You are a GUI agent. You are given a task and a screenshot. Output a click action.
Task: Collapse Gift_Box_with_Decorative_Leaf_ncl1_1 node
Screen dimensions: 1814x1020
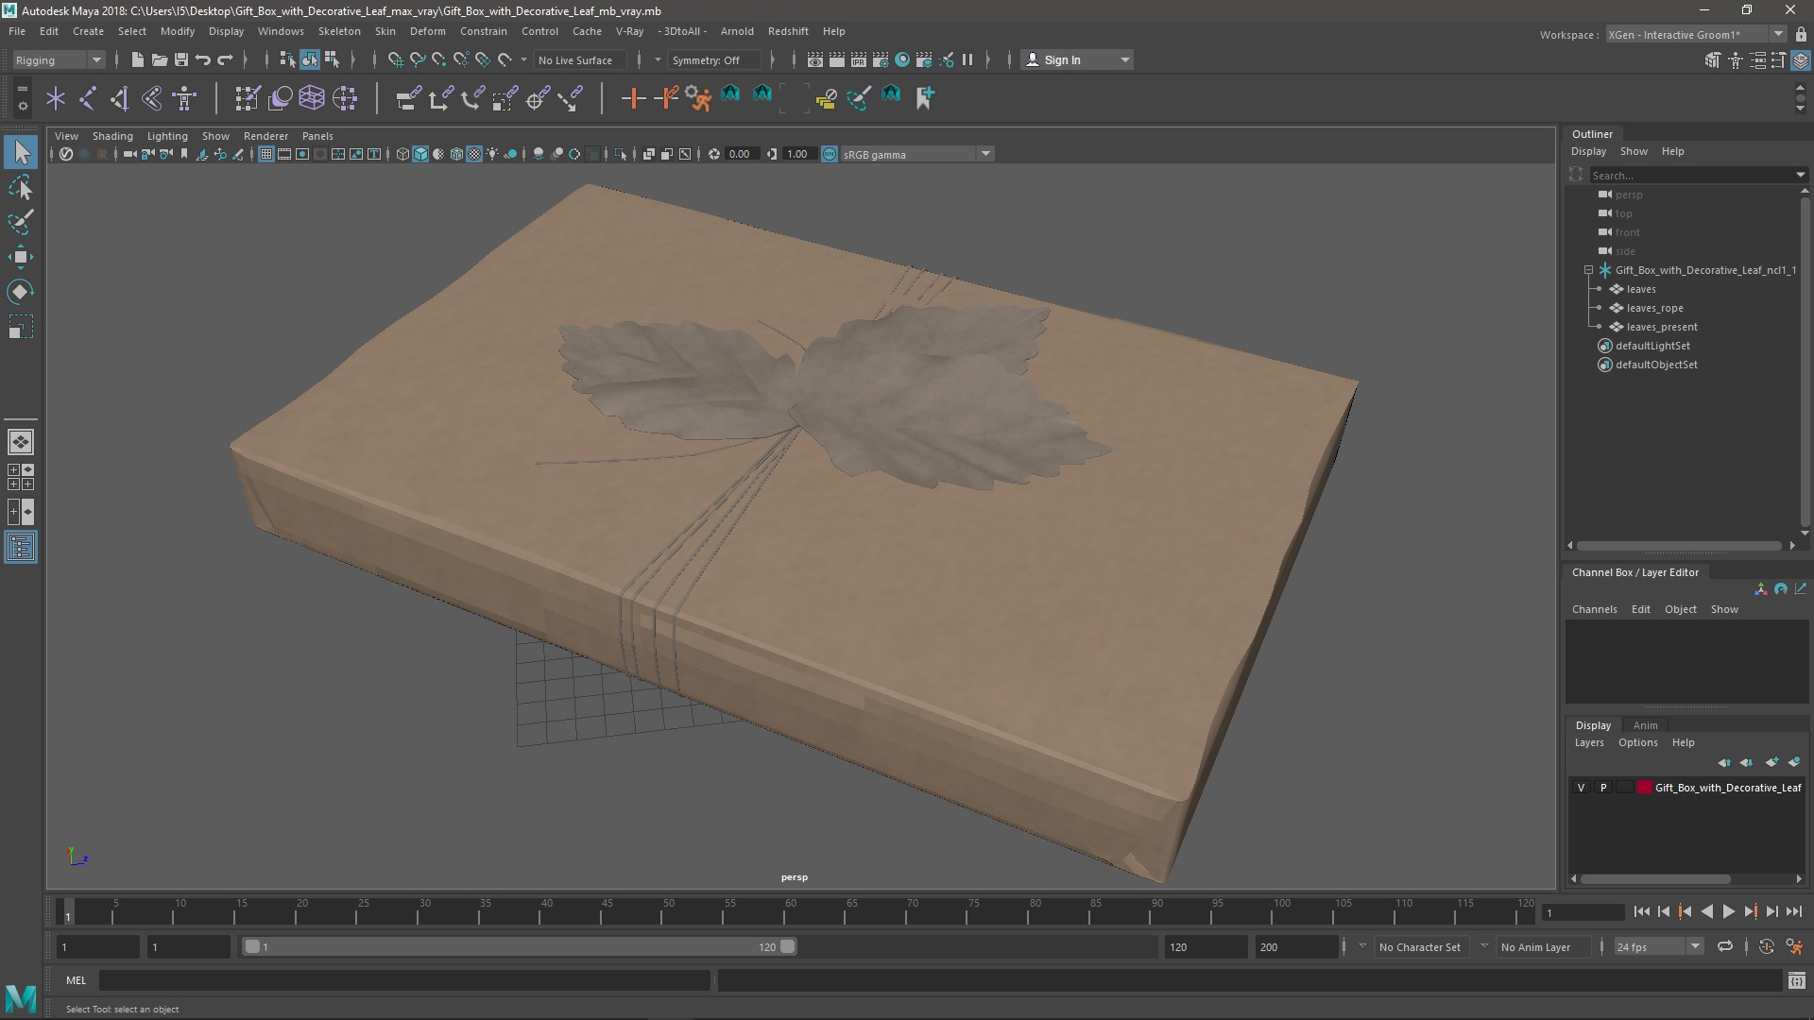[1588, 270]
